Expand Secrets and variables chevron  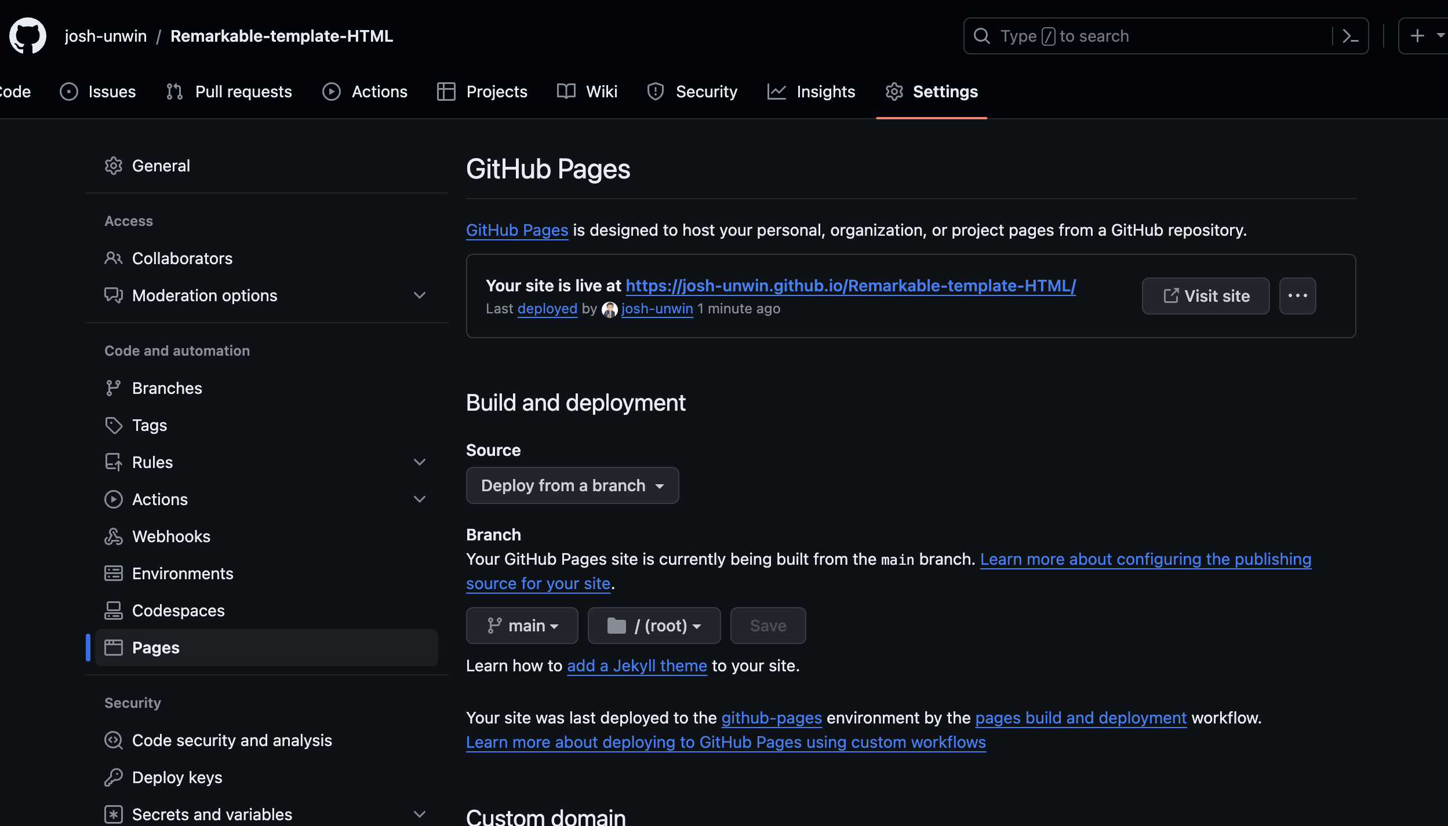(420, 814)
